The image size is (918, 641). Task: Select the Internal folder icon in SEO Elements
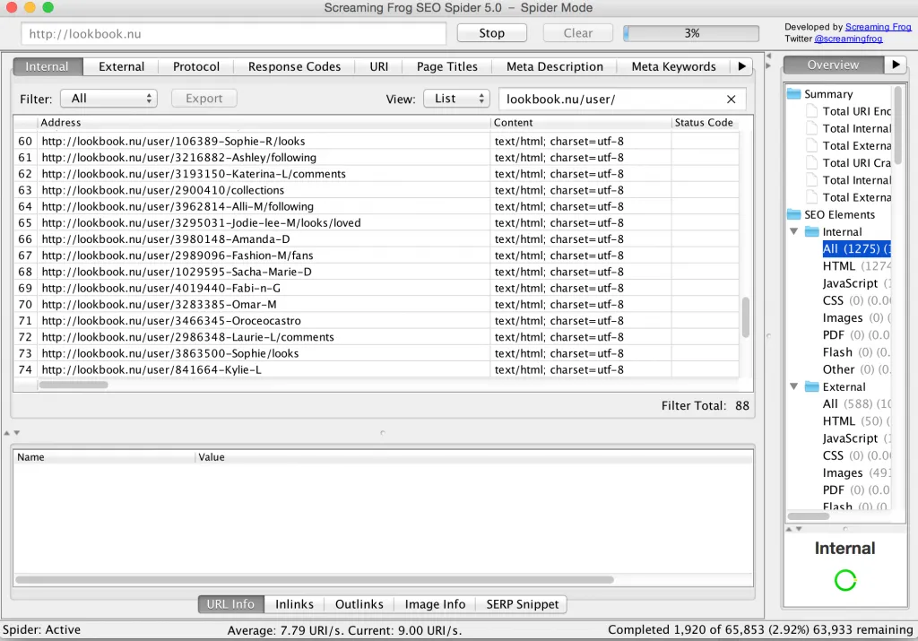point(811,232)
